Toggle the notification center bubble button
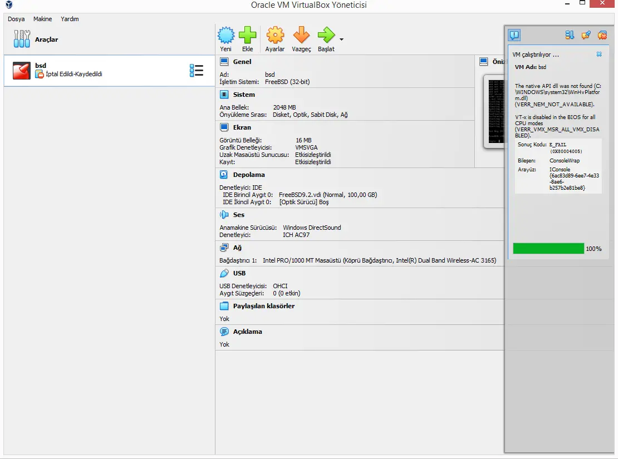 click(x=514, y=35)
